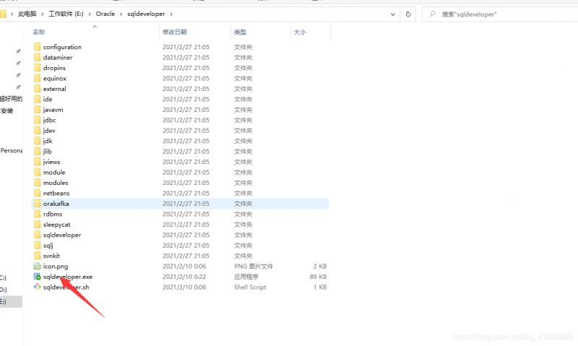The width and height of the screenshot is (578, 346).
Task: Go to 工作软件 (E:) in the breadcrumb
Action: (x=66, y=14)
